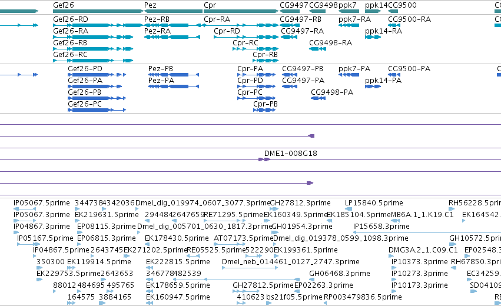Screen dimensions: 501x306
Task: Select the EP06815.3prime EST label
Action: click(x=107, y=238)
